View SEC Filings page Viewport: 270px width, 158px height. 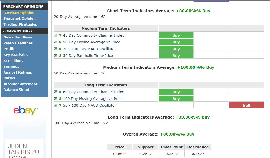tap(13, 61)
